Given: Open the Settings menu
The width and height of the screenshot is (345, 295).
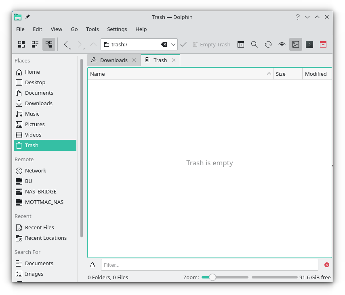Looking at the screenshot, I should coord(117,29).
